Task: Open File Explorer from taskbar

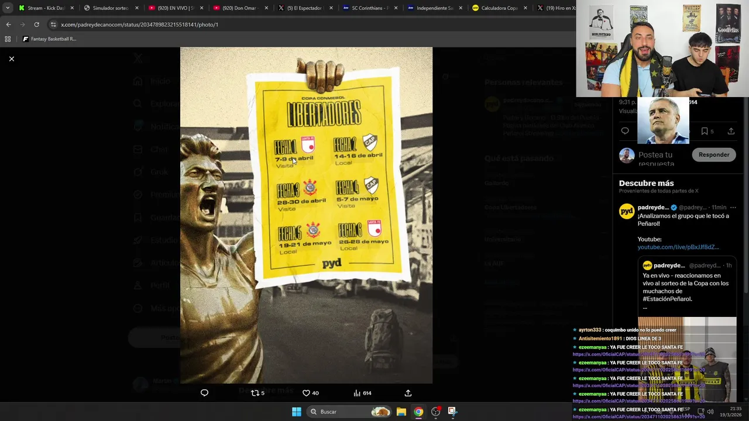Action: pyautogui.click(x=401, y=412)
